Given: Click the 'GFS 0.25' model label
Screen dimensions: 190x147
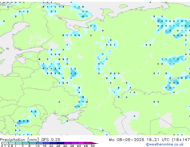Looking at the screenshot, I should 51,140.
